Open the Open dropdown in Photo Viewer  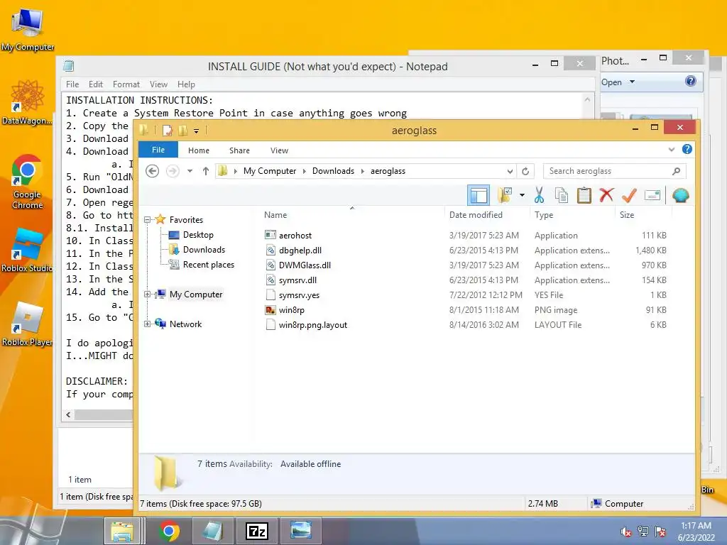coord(618,82)
